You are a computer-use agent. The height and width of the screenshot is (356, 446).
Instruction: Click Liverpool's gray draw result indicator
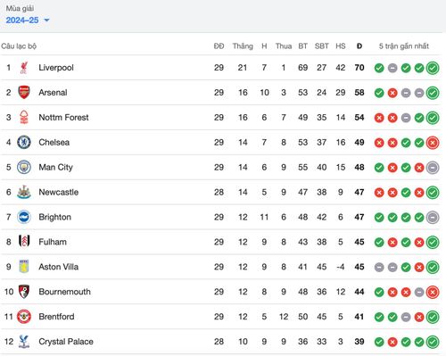pyautogui.click(x=392, y=68)
